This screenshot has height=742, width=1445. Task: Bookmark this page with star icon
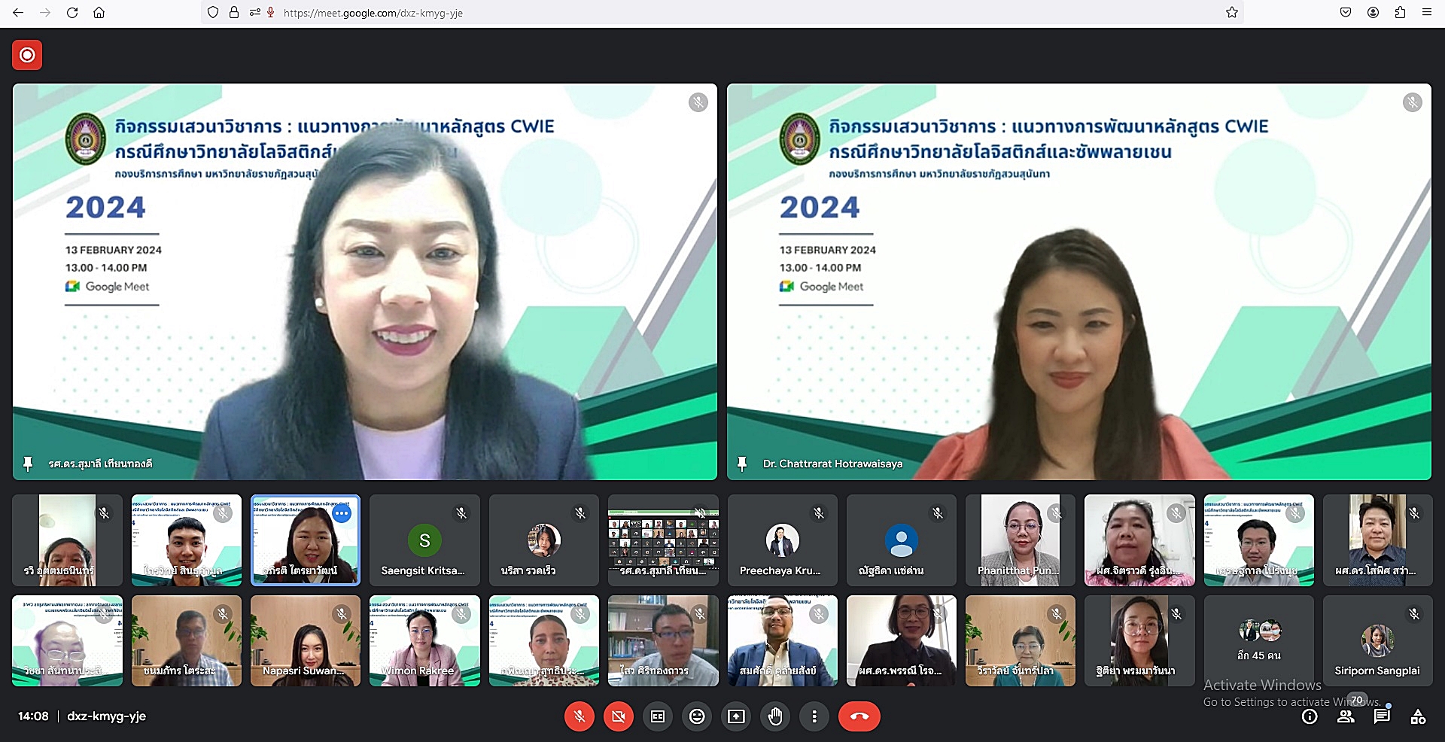[1232, 13]
